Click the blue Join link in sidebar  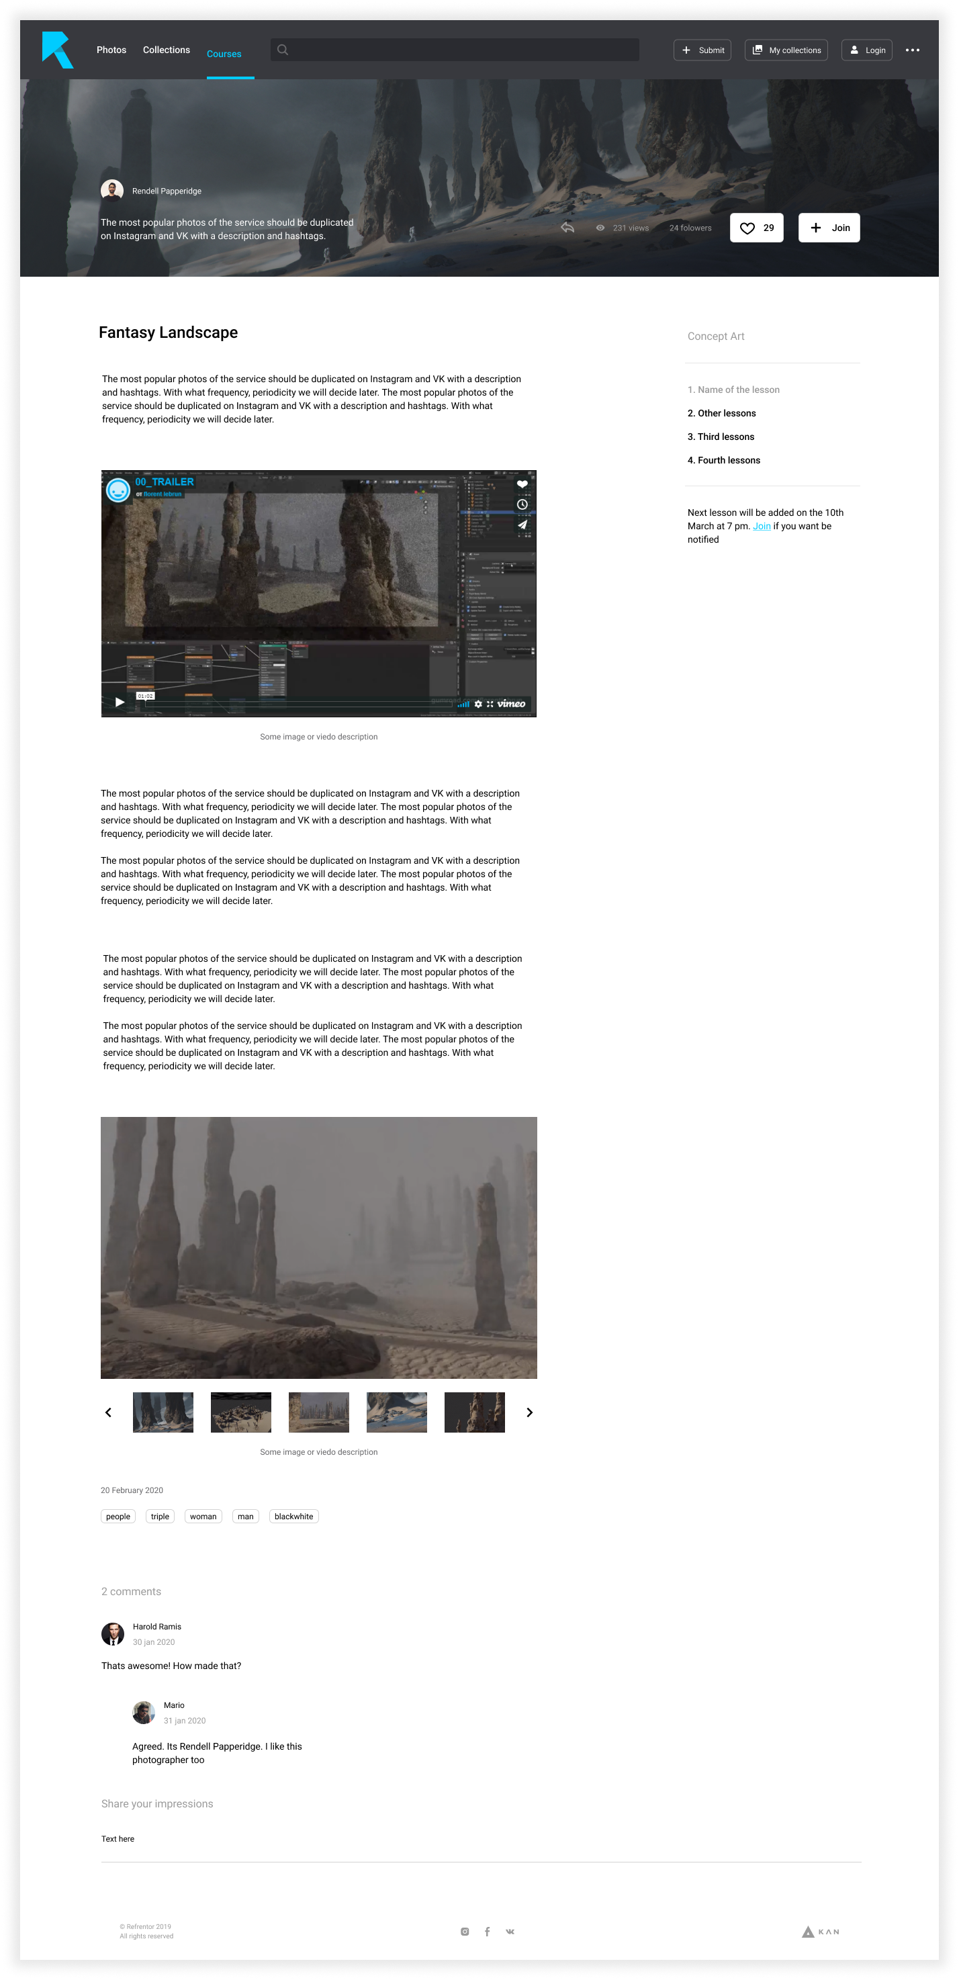pyautogui.click(x=761, y=527)
